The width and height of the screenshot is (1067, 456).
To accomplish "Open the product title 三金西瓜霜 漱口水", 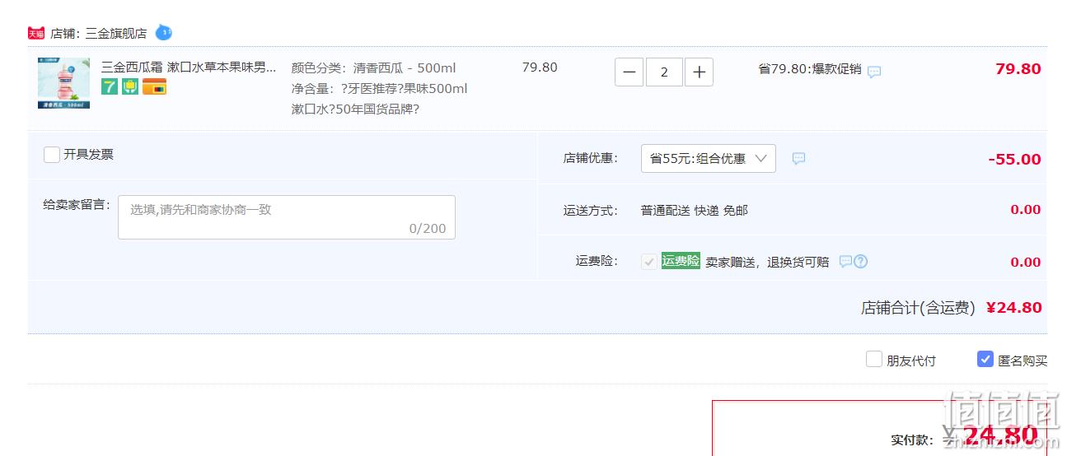I will tap(190, 67).
